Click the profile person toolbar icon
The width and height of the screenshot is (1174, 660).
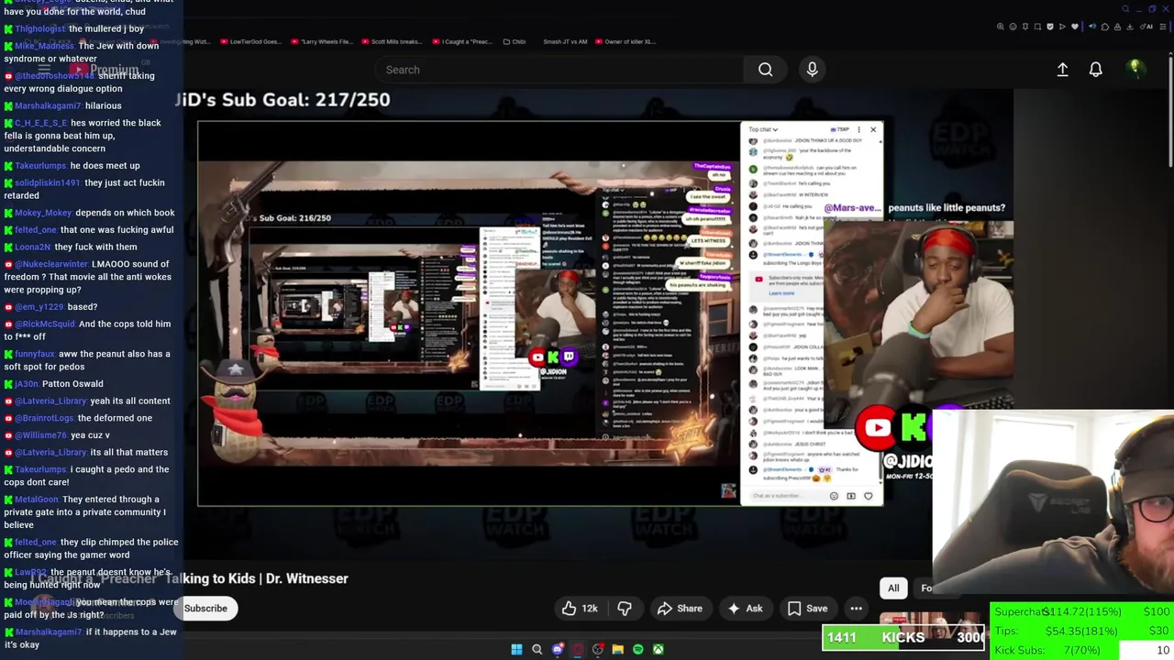[1117, 27]
